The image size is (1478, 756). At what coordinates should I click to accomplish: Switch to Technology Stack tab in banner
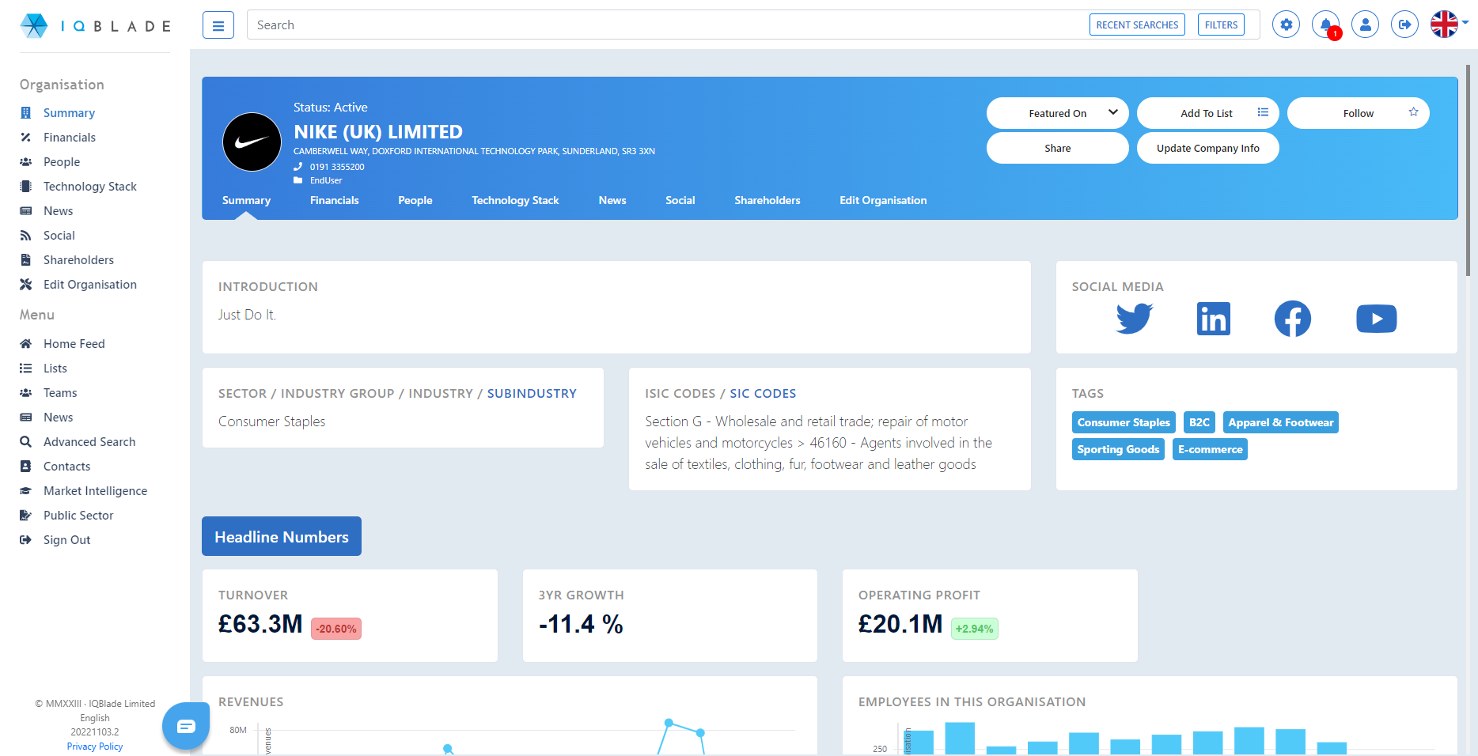515,200
